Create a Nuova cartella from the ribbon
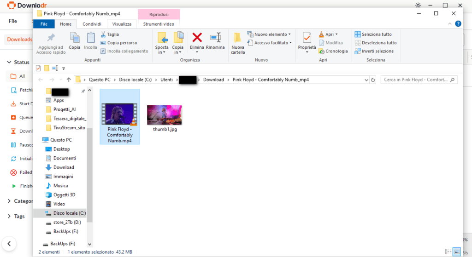The image size is (472, 257). [237, 43]
